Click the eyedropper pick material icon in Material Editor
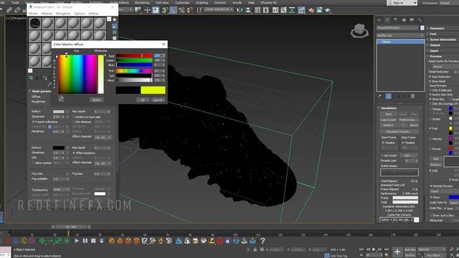 click(49, 85)
